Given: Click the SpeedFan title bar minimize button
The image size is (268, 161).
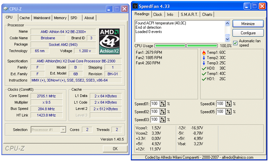Looking at the screenshot, I should tap(247, 6).
